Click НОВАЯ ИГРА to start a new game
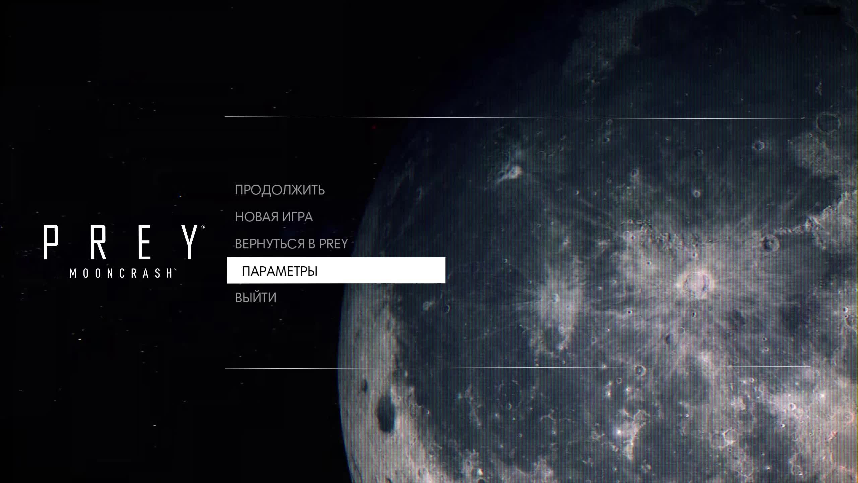Image resolution: width=858 pixels, height=483 pixels. point(274,217)
